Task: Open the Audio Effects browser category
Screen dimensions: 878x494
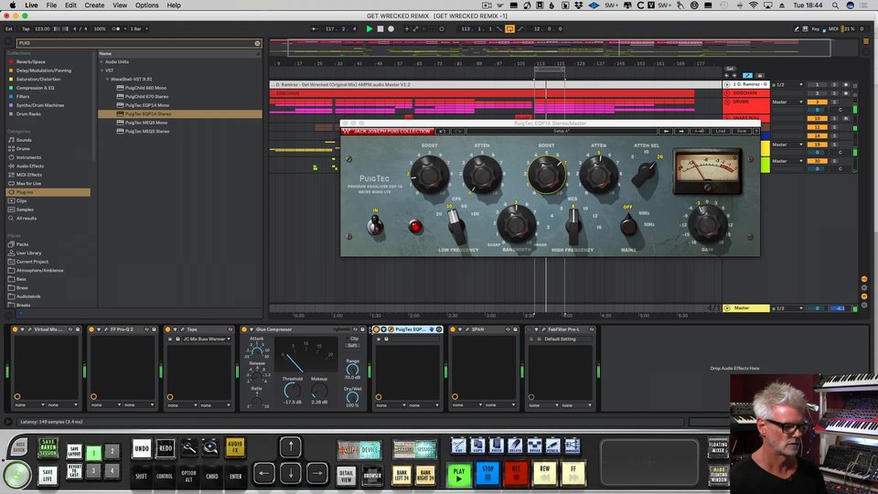Action: coord(29,166)
